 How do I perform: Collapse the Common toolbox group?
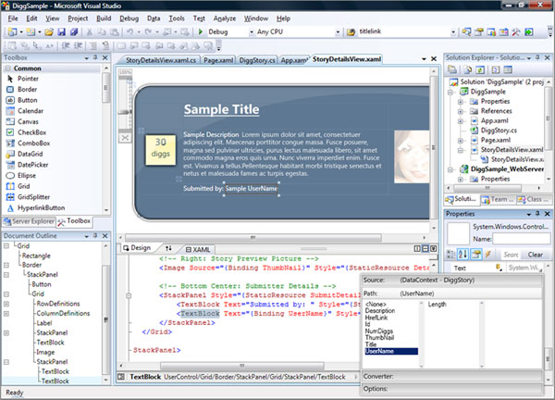pos(8,69)
